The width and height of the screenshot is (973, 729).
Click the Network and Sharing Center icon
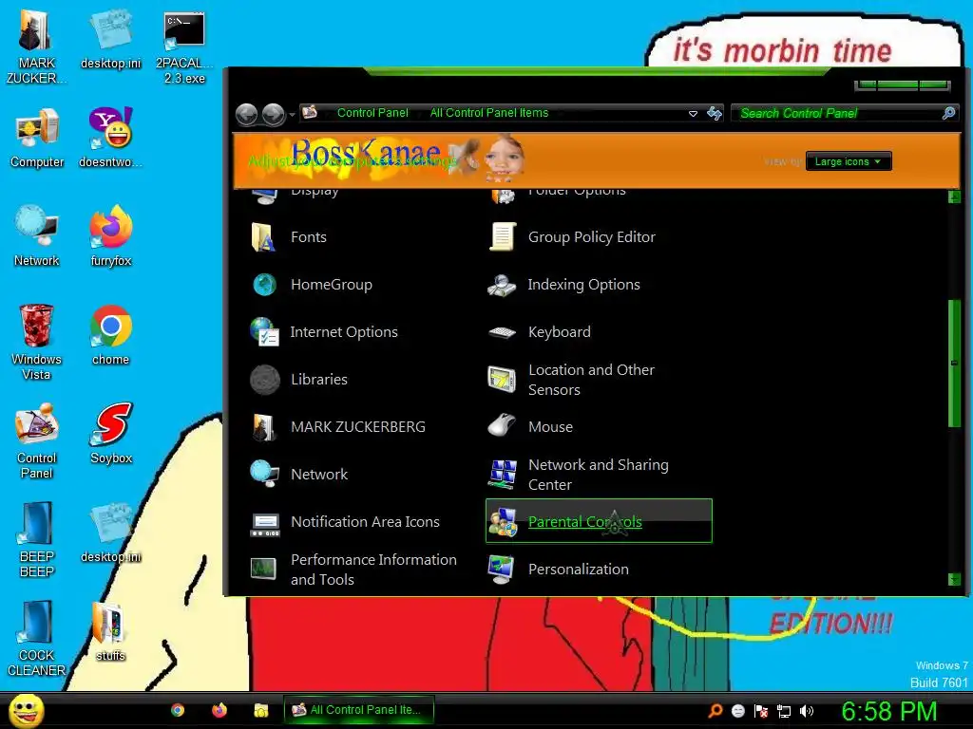[502, 475]
